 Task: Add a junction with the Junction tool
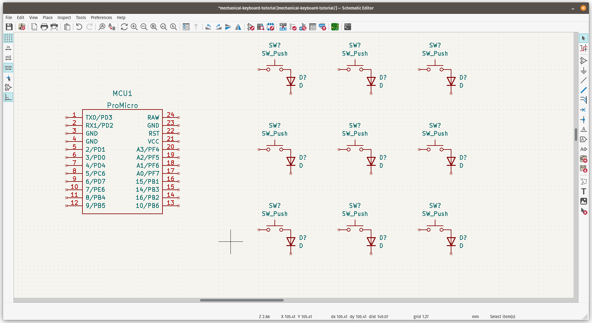[583, 120]
